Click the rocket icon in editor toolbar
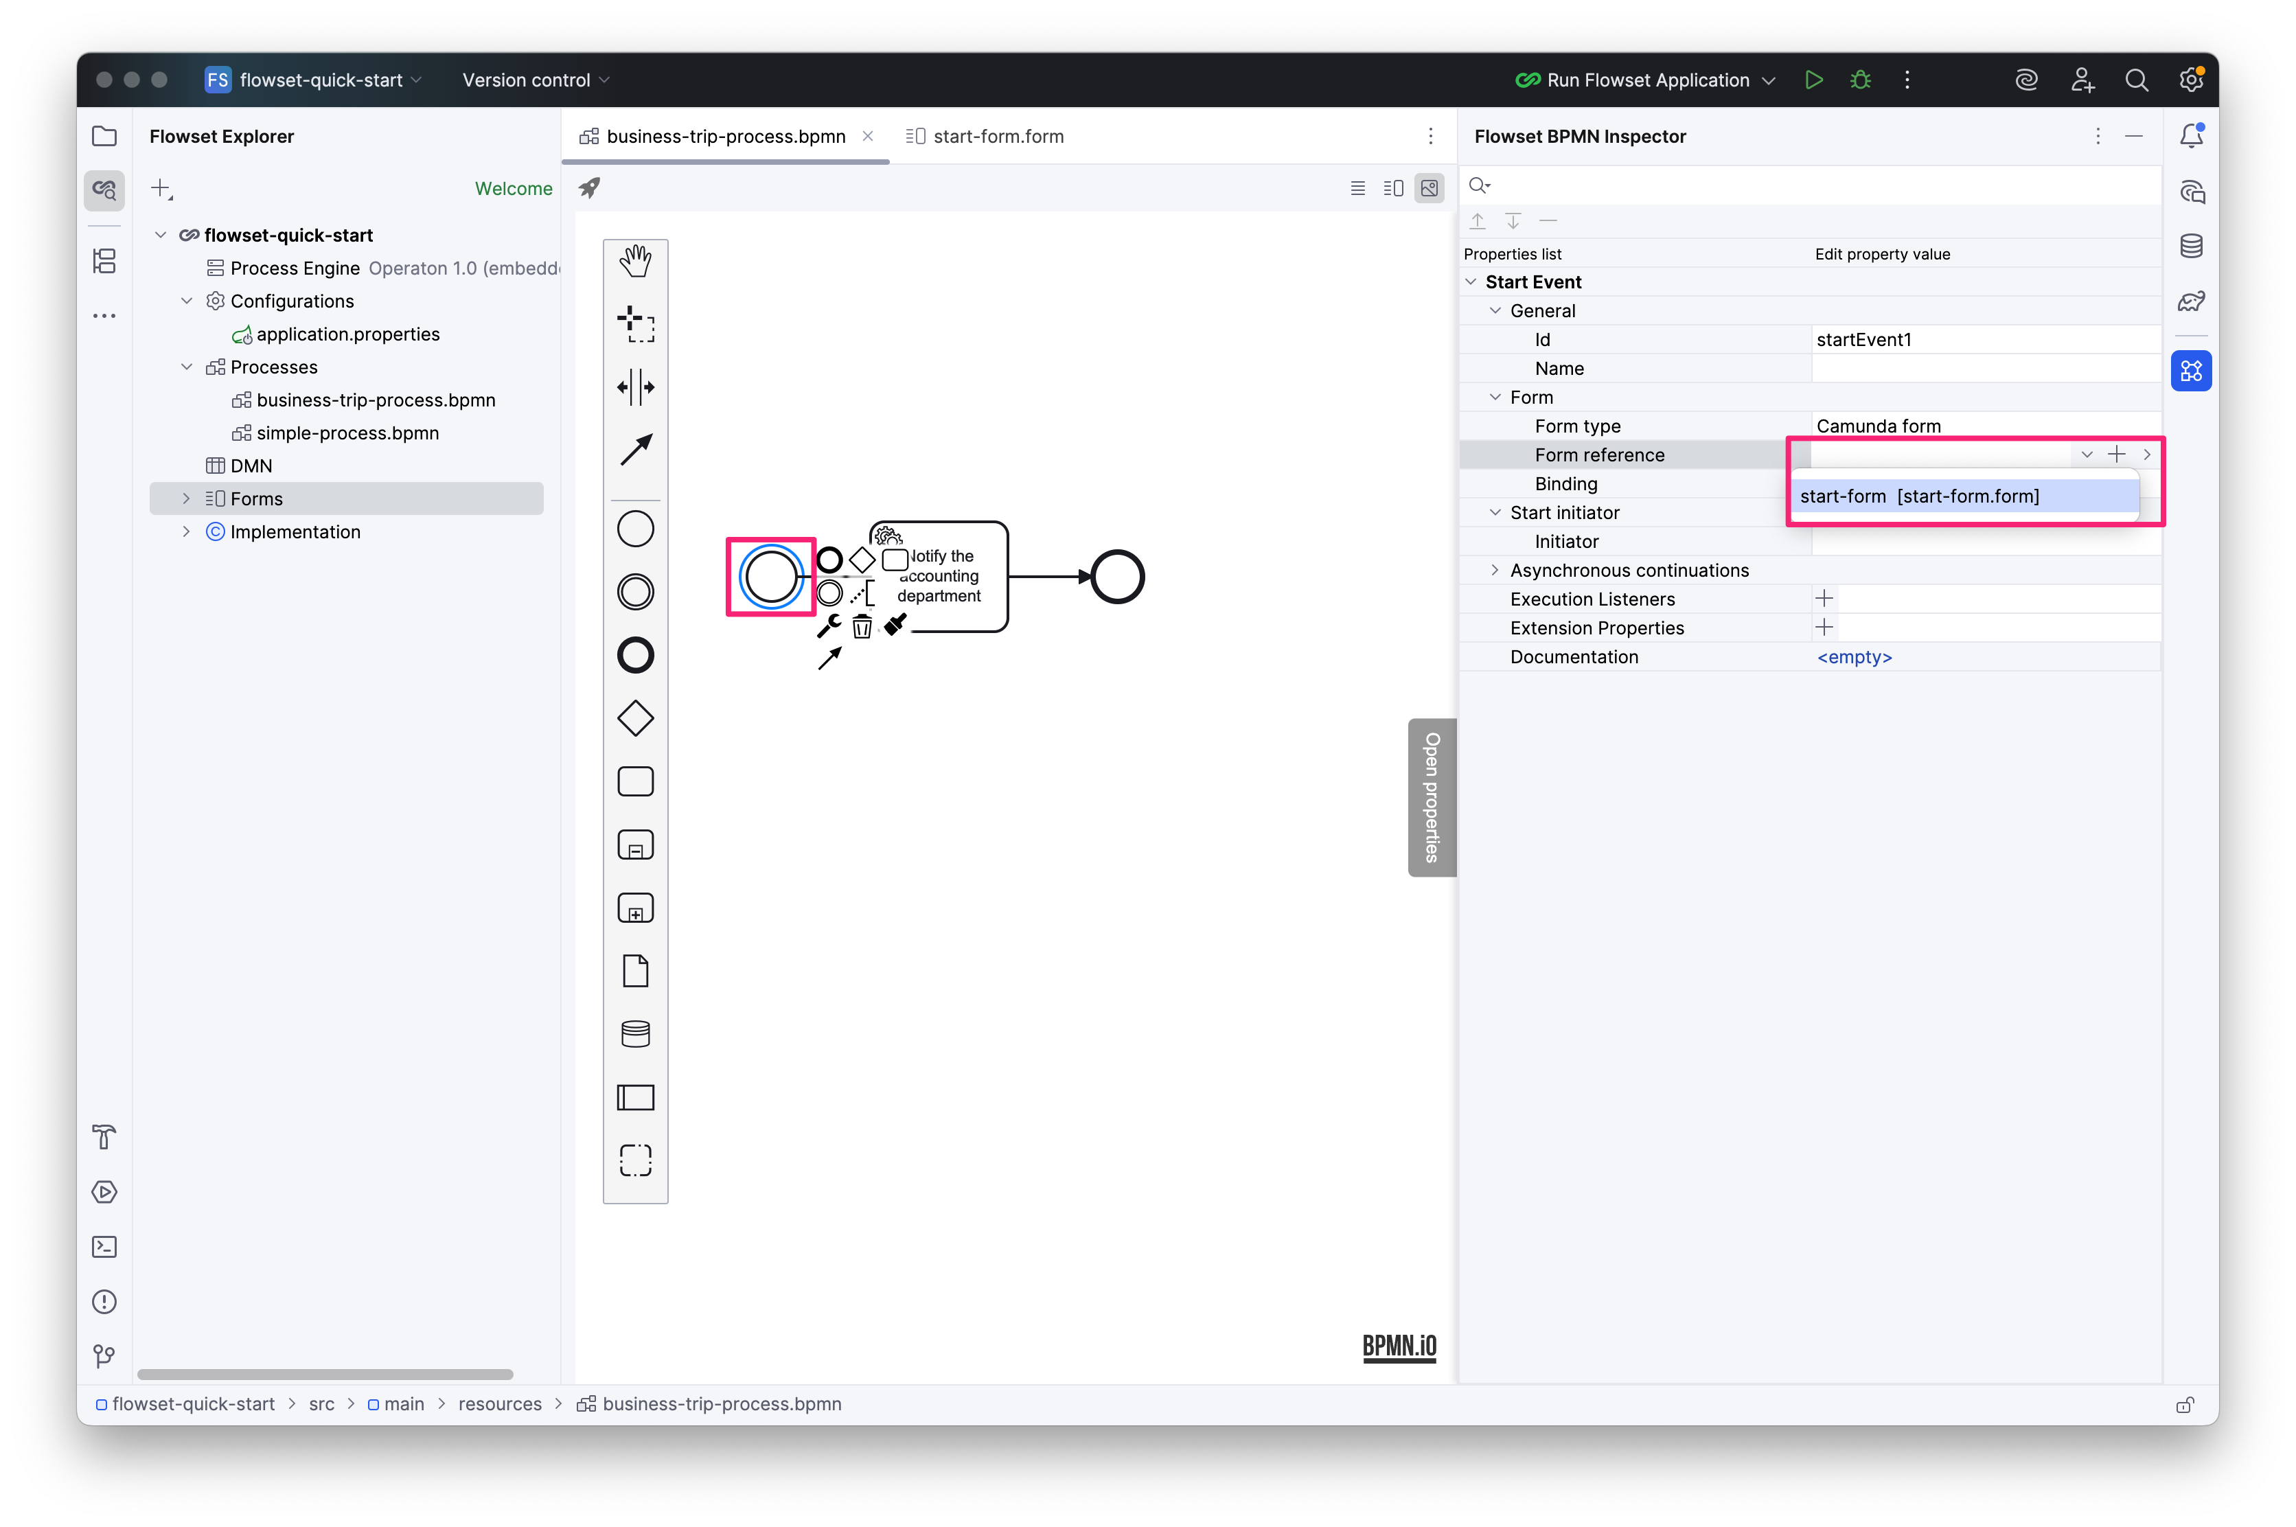The height and width of the screenshot is (1527, 2296). coord(589,188)
